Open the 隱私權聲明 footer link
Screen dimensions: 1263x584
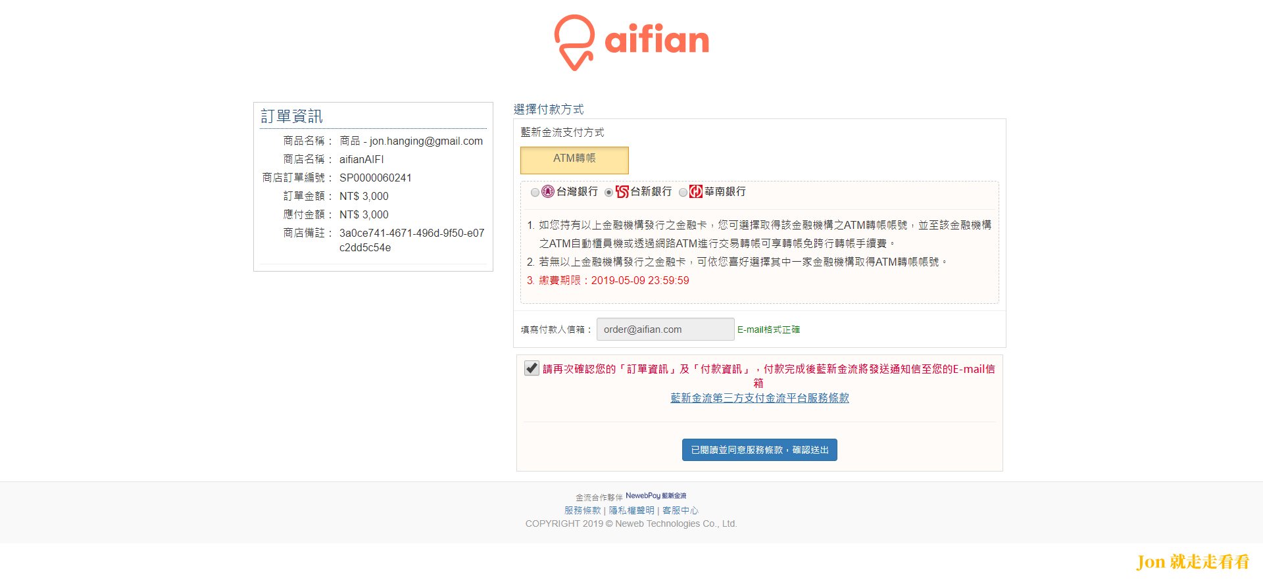pyautogui.click(x=631, y=510)
